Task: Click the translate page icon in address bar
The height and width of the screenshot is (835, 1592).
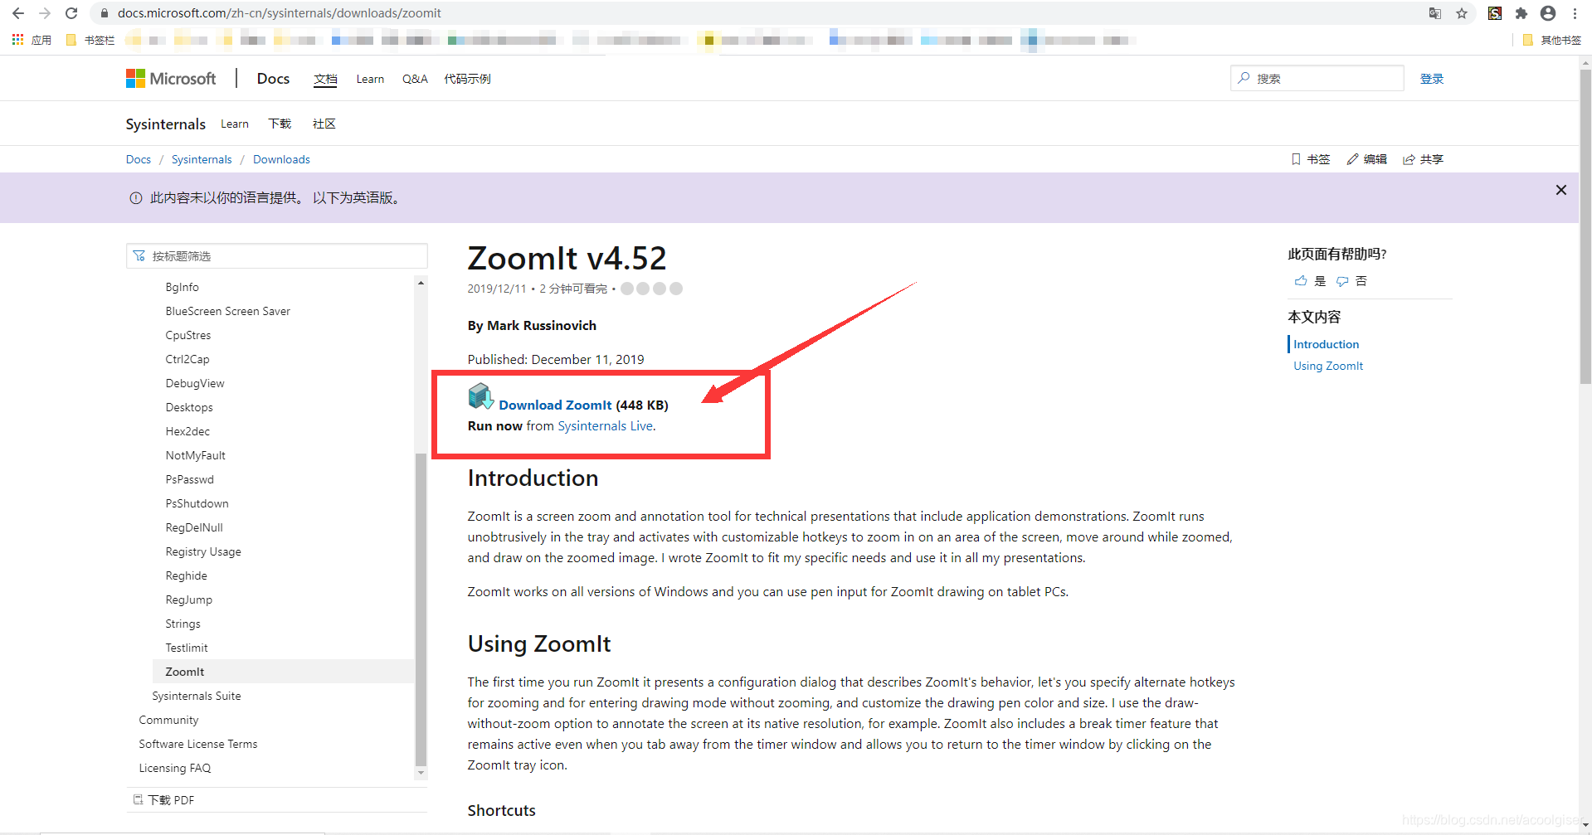Action: (1435, 13)
